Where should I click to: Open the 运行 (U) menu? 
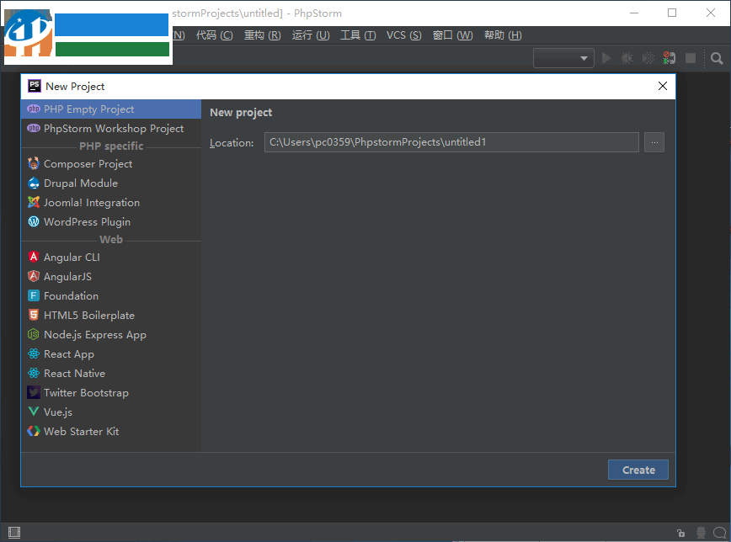311,35
